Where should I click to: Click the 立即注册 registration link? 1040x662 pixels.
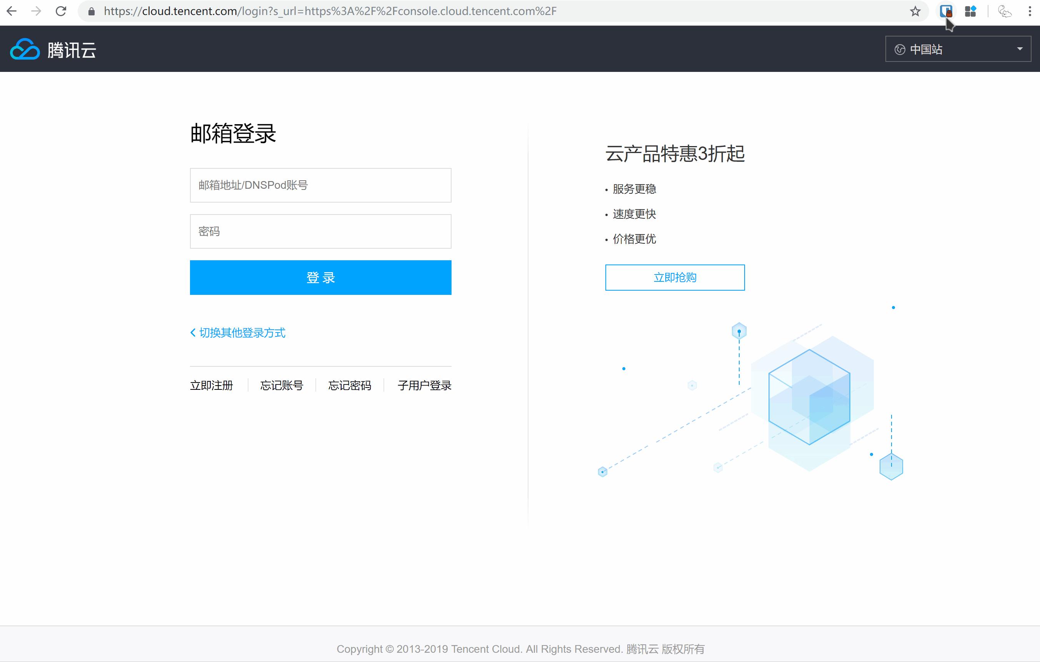click(211, 385)
